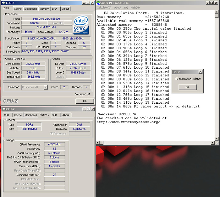Screen dimensions: 220x197
Task: Click the Super PI window resize grip
Action: tap(217, 143)
